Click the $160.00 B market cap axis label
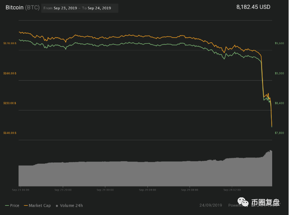Screen dimensions: 289x215 [10, 73]
